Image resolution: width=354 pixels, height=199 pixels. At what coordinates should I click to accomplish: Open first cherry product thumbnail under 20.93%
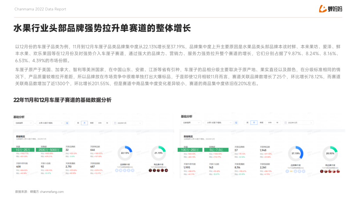click(322, 171)
